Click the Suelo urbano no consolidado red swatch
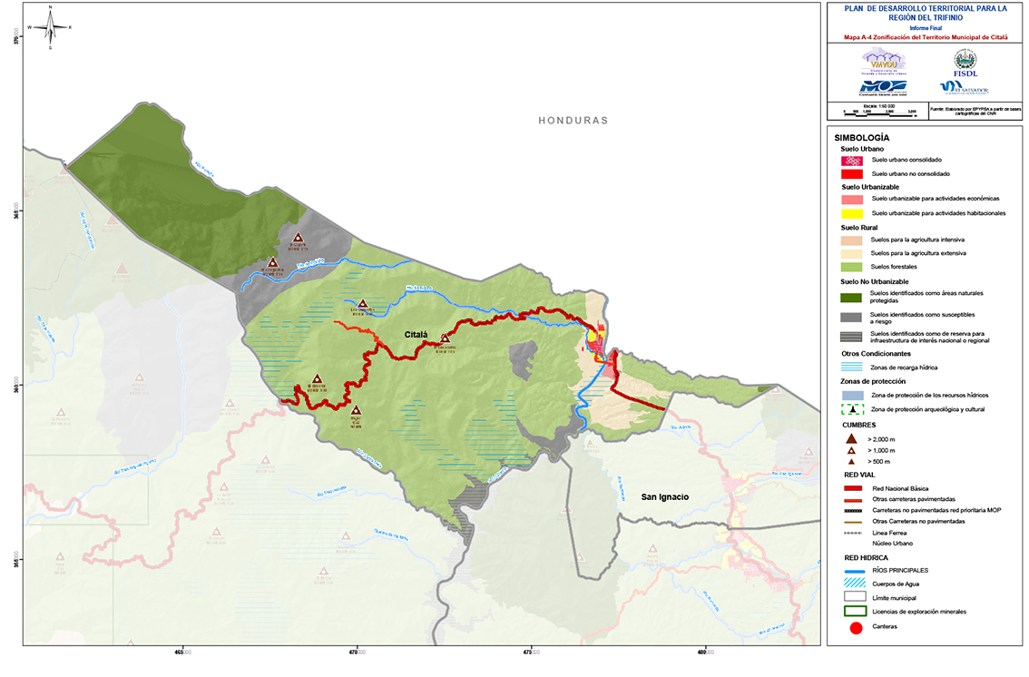The height and width of the screenshot is (677, 1029). [850, 172]
